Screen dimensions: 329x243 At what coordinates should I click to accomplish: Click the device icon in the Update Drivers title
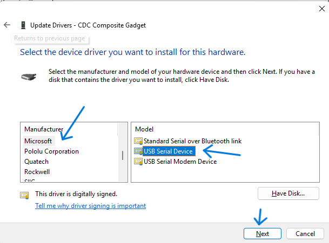(x=23, y=25)
